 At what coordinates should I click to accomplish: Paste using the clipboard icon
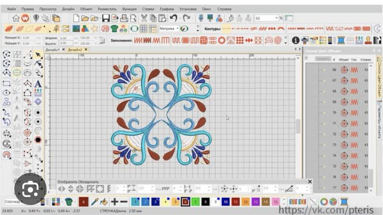(x=162, y=18)
